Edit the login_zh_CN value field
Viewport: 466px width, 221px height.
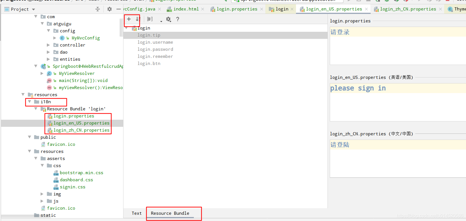tap(398, 159)
